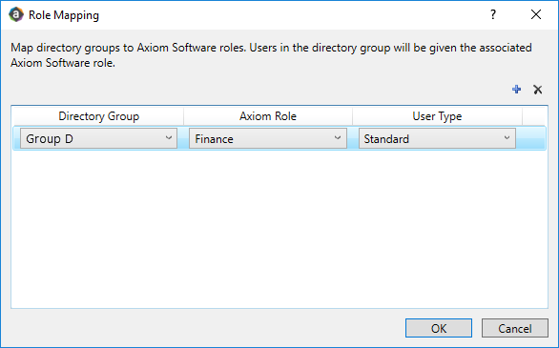Close the Role Mapping dialog window
The width and height of the screenshot is (559, 348).
(536, 14)
